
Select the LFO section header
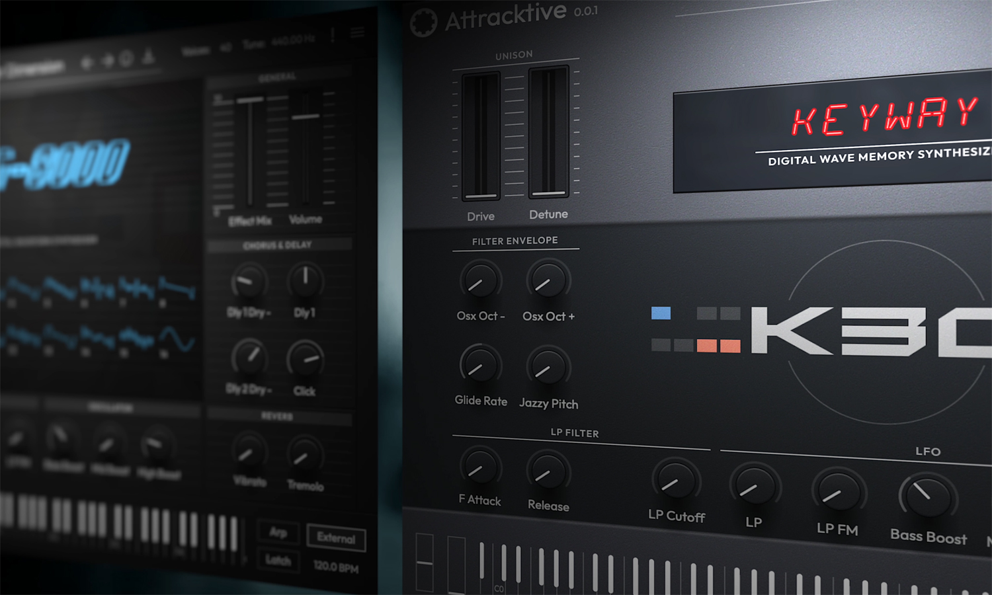929,452
